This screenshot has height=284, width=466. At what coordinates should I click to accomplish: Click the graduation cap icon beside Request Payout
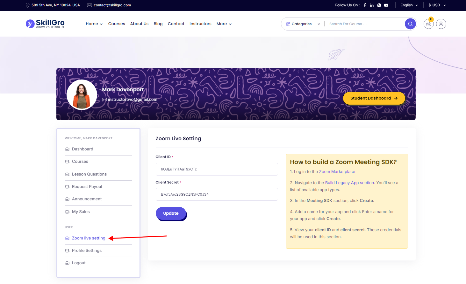point(67,187)
